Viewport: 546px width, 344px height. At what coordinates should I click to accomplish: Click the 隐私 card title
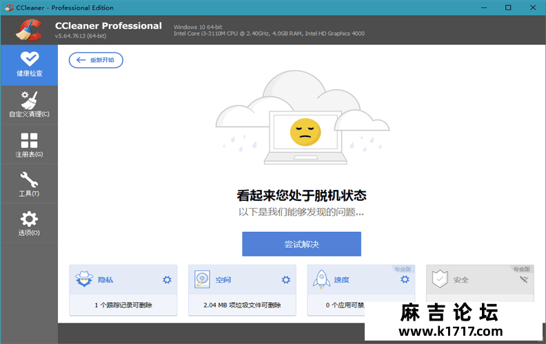105,280
